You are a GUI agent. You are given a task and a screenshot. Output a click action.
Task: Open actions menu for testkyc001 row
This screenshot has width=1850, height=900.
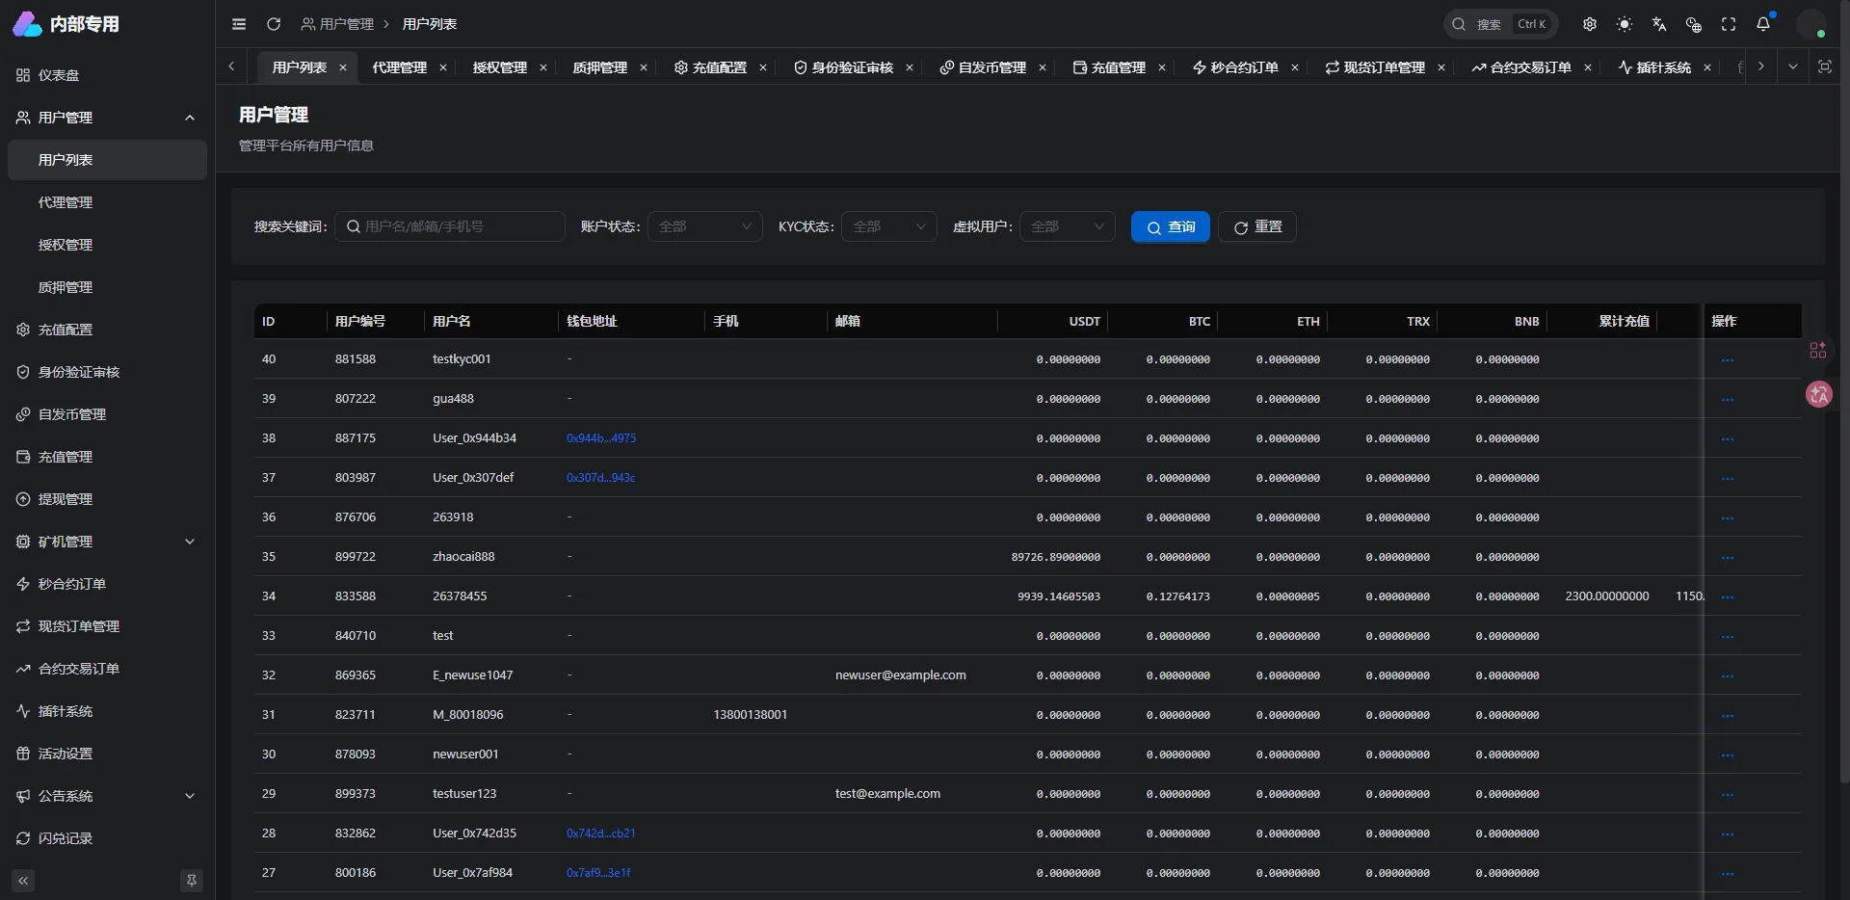coord(1727,360)
